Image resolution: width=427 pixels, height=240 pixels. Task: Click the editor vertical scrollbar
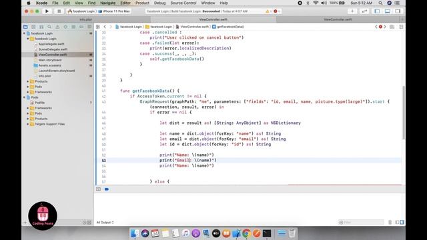click(404, 113)
